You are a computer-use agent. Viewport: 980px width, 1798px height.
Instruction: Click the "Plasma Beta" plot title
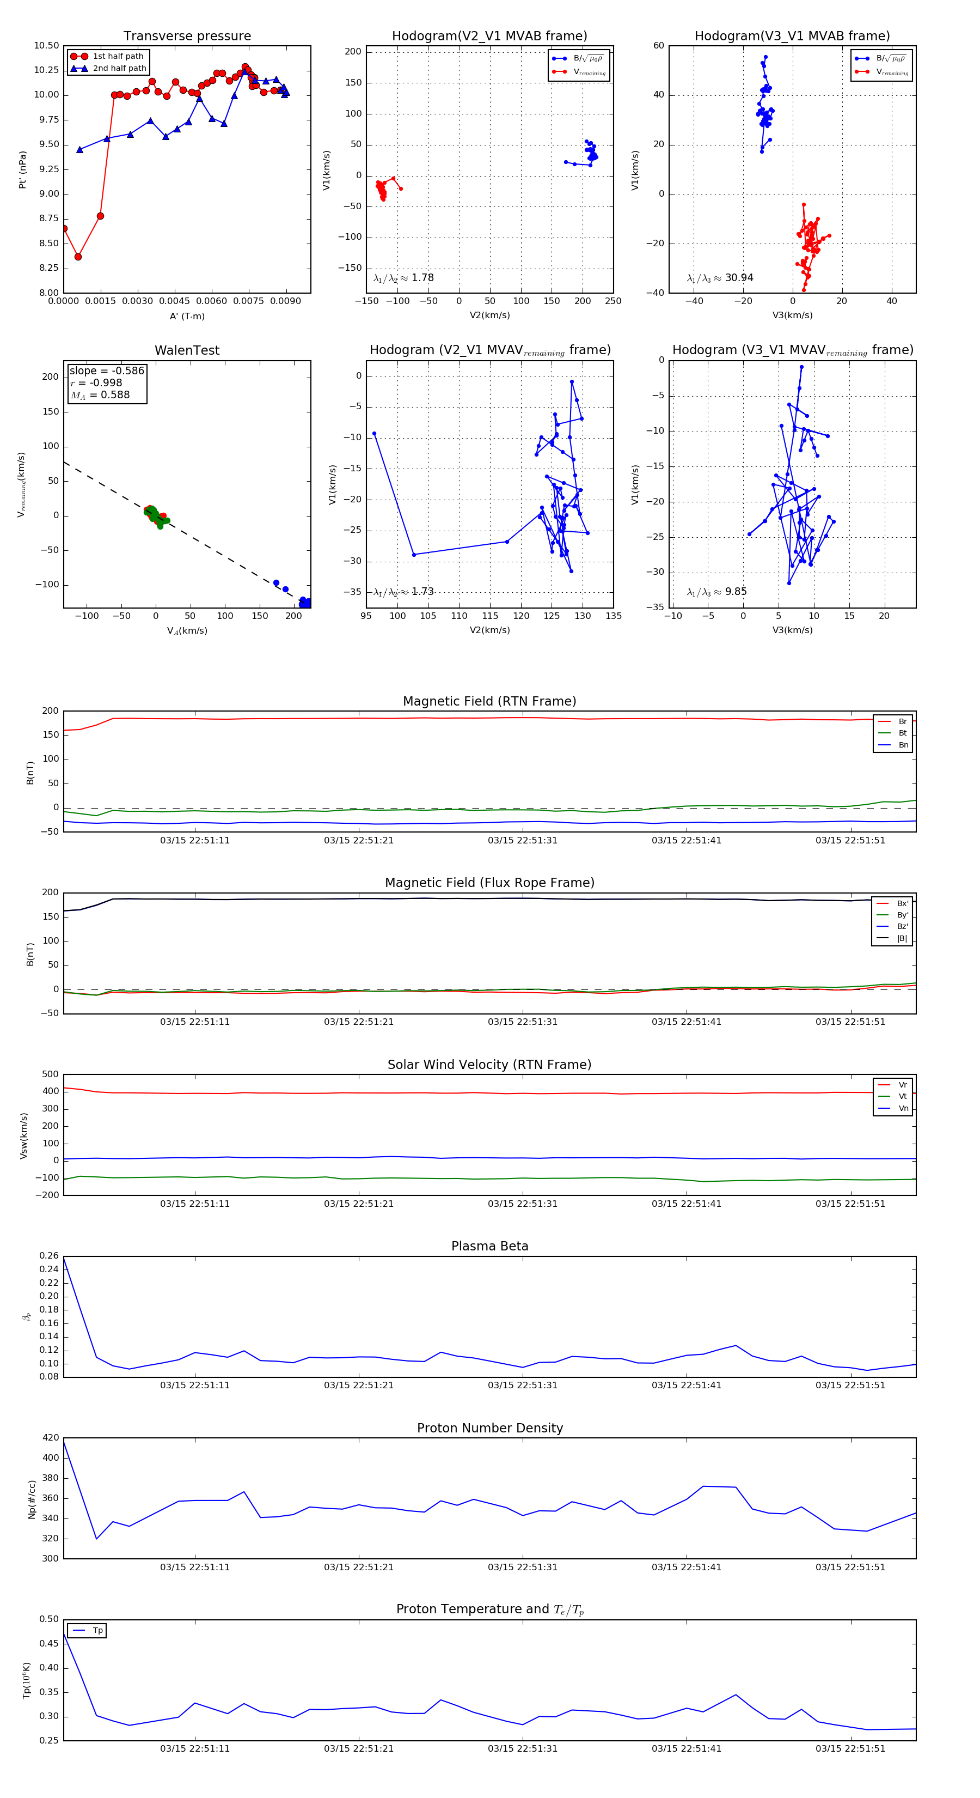coord(489,1247)
